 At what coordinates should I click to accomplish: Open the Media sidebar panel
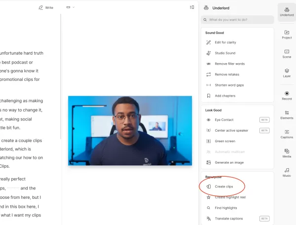pyautogui.click(x=287, y=153)
